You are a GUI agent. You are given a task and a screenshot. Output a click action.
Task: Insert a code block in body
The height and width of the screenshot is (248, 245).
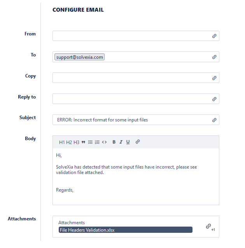tap(104, 142)
